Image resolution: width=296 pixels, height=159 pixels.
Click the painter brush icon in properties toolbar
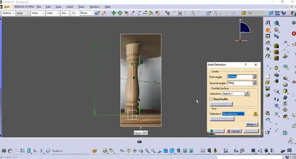coord(97,13)
